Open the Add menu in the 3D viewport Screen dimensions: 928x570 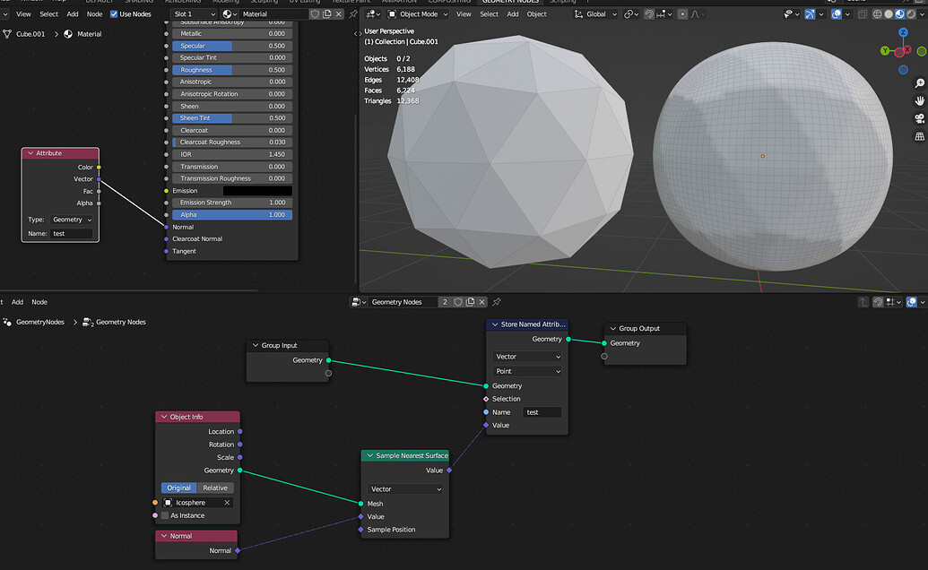coord(512,13)
